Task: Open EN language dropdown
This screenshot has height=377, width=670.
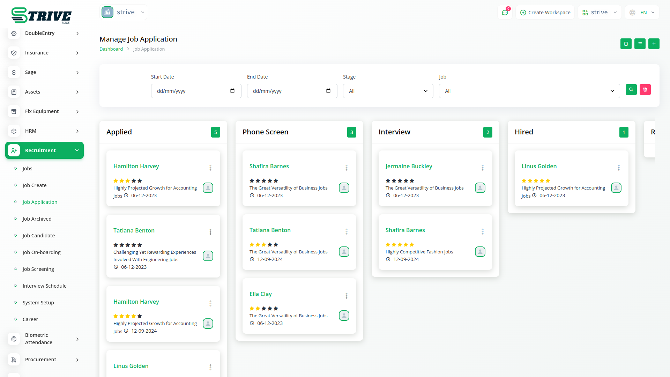Action: pos(642,13)
